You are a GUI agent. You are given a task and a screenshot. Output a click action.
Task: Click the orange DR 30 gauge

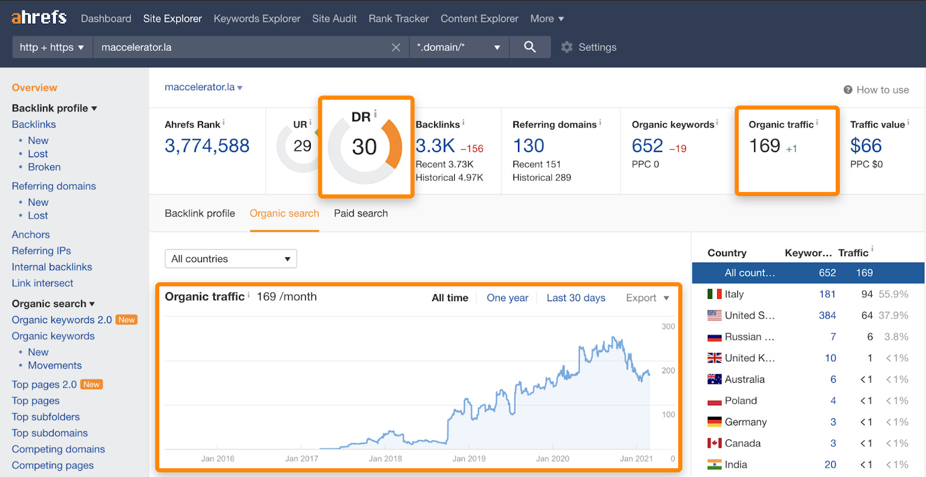point(365,147)
